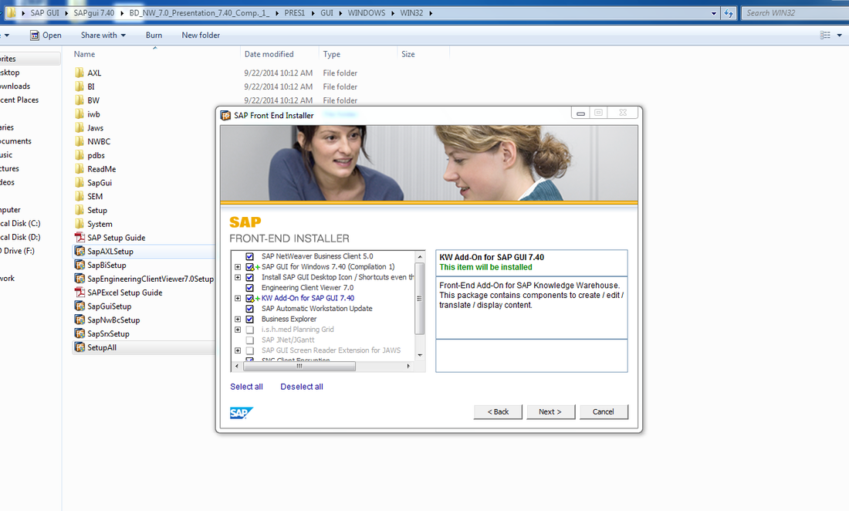Click the SapAXLSetup installer icon
The image size is (849, 511).
(79, 251)
